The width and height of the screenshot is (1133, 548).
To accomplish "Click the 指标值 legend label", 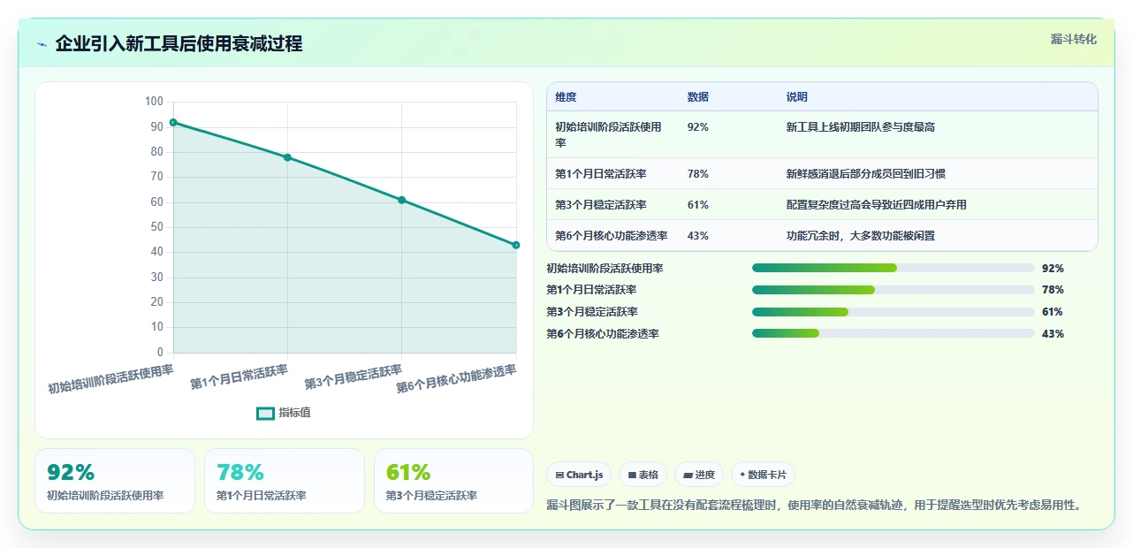I will click(x=295, y=413).
